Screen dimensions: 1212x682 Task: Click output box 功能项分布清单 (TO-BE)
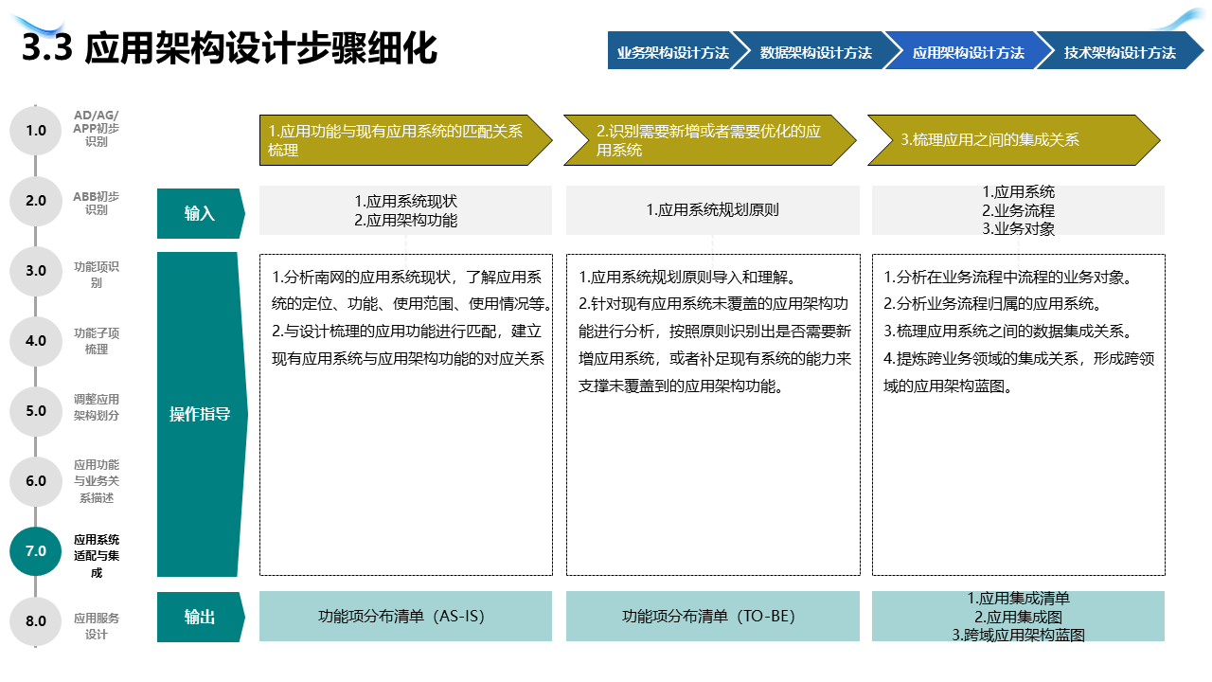point(713,616)
